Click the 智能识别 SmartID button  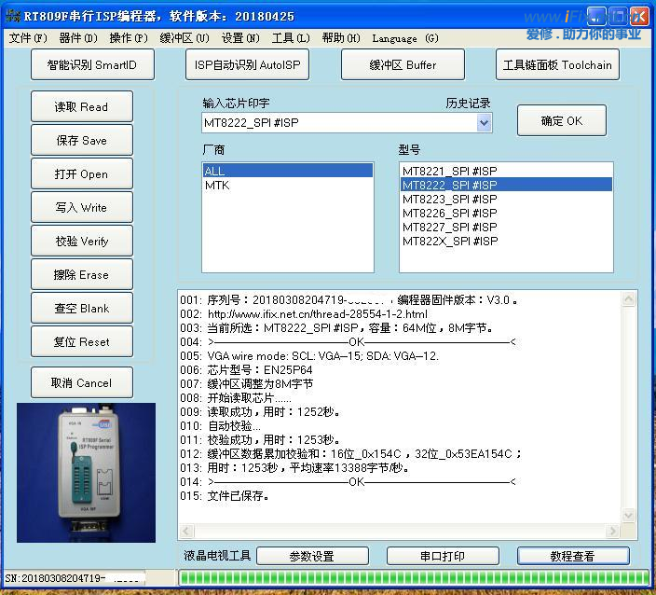[x=92, y=64]
